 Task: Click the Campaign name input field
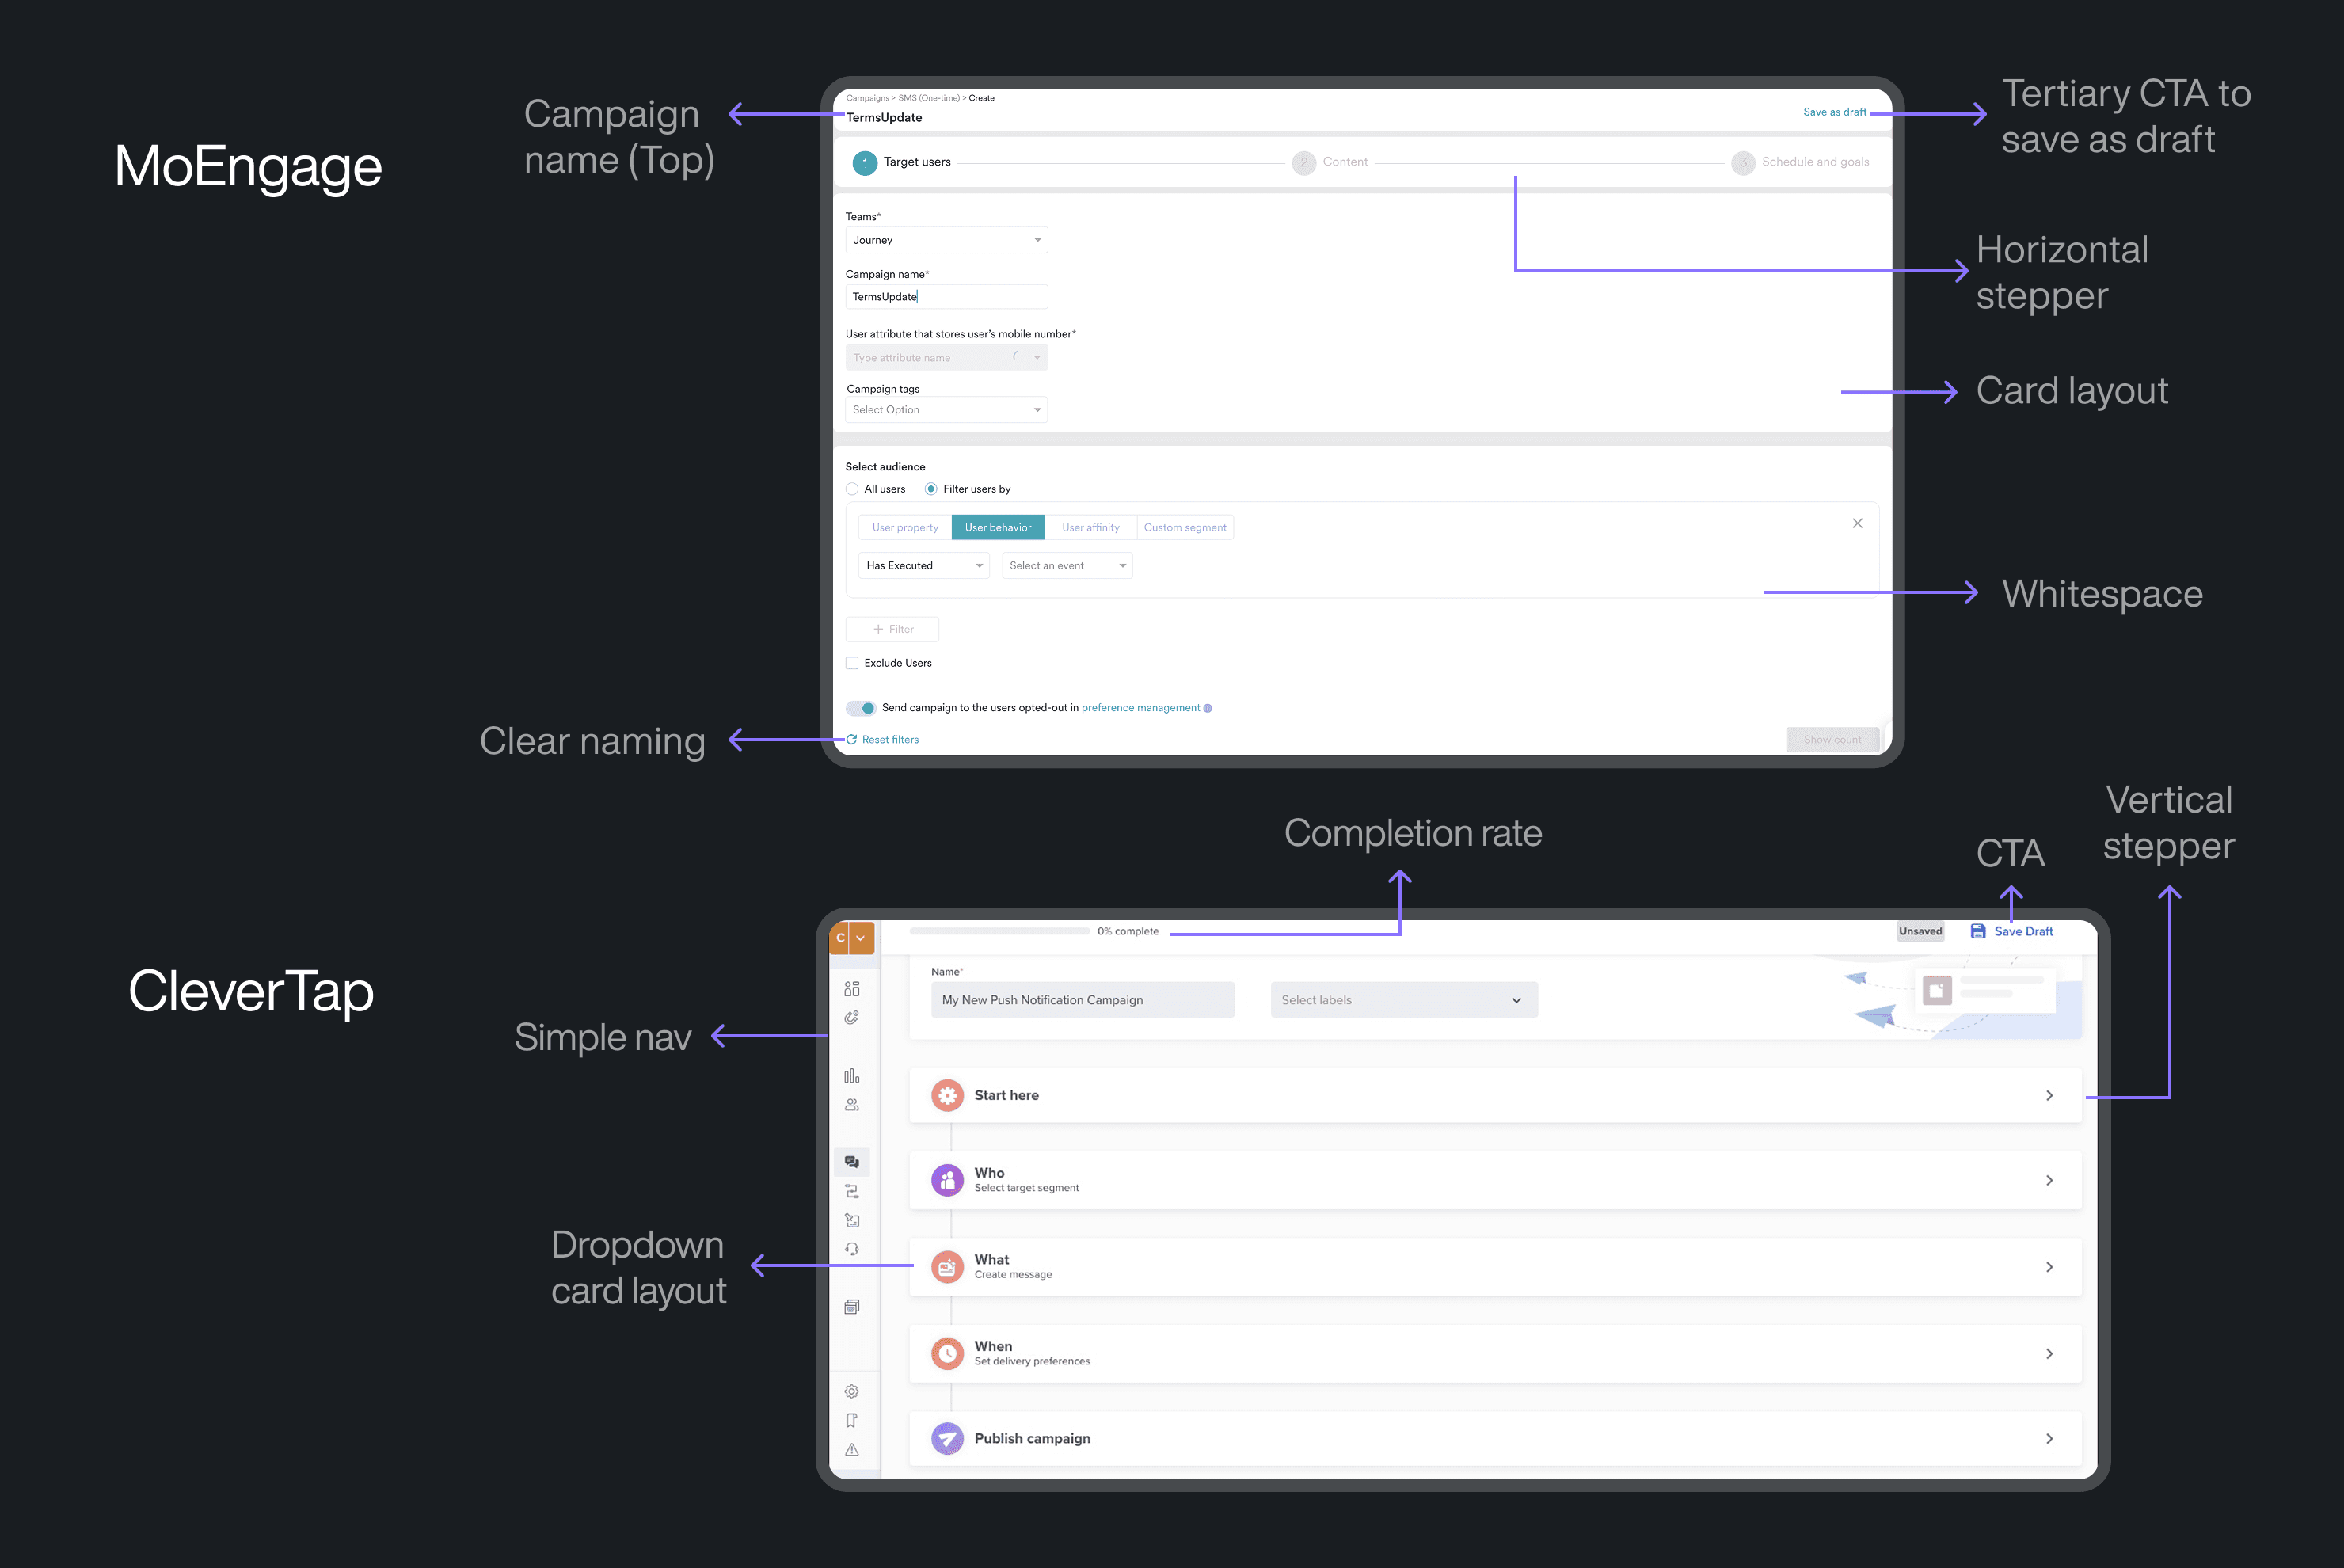tap(945, 297)
